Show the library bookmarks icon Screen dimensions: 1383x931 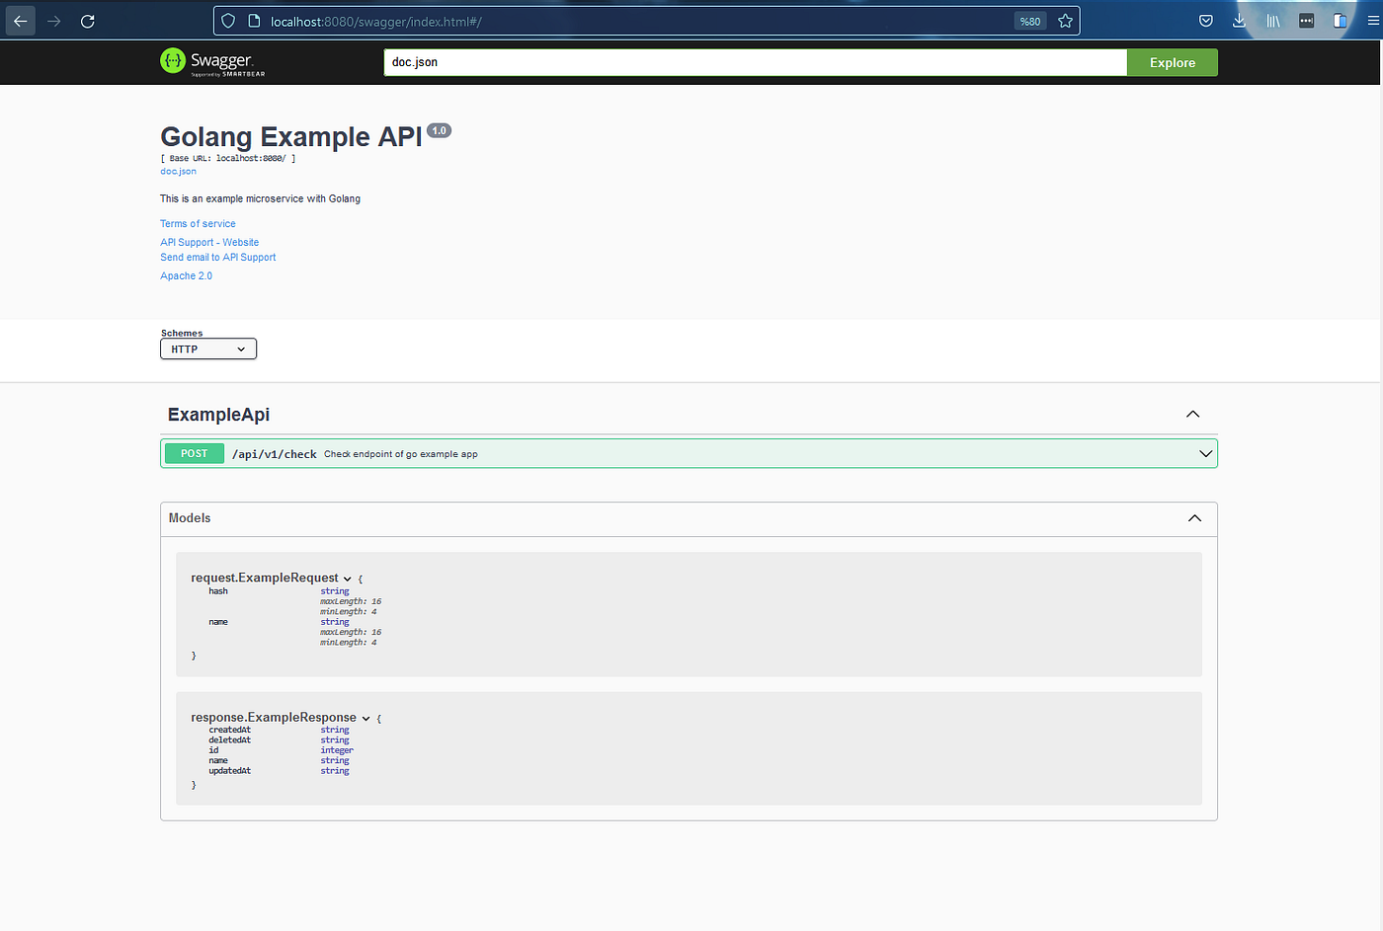[x=1273, y=21]
